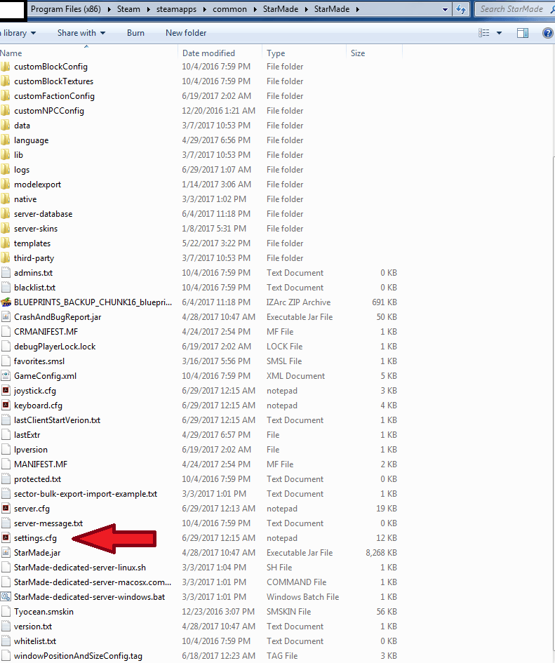Click the Search StarMade input box
The image size is (555, 663).
514,9
